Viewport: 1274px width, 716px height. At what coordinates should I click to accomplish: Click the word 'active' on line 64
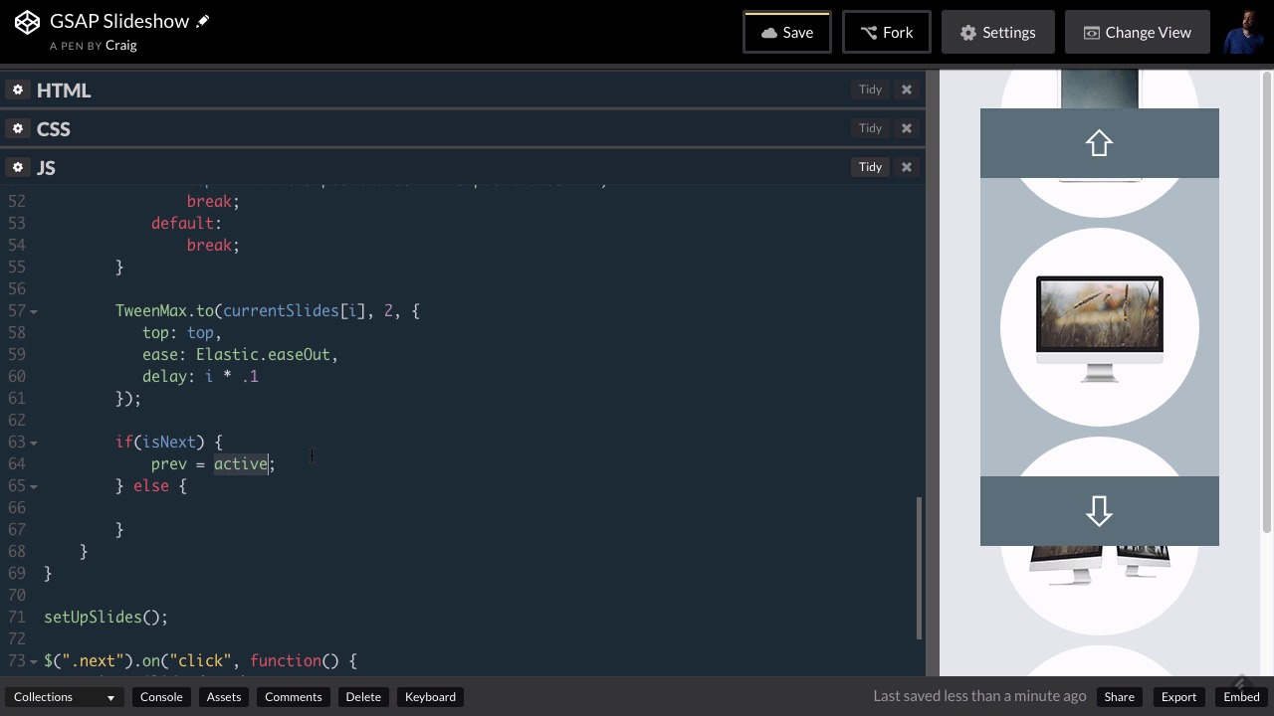click(241, 464)
